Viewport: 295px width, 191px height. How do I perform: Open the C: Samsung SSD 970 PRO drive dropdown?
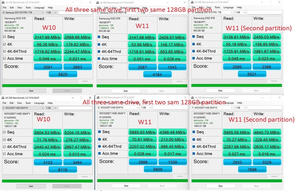coord(118,13)
